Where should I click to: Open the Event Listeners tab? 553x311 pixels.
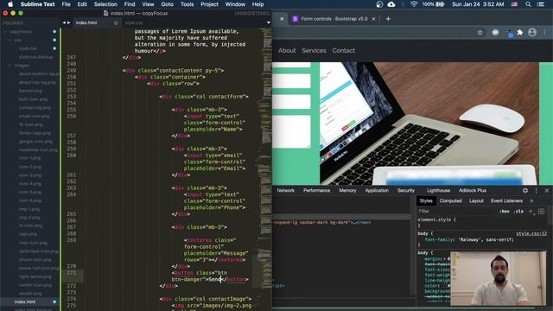coord(506,201)
